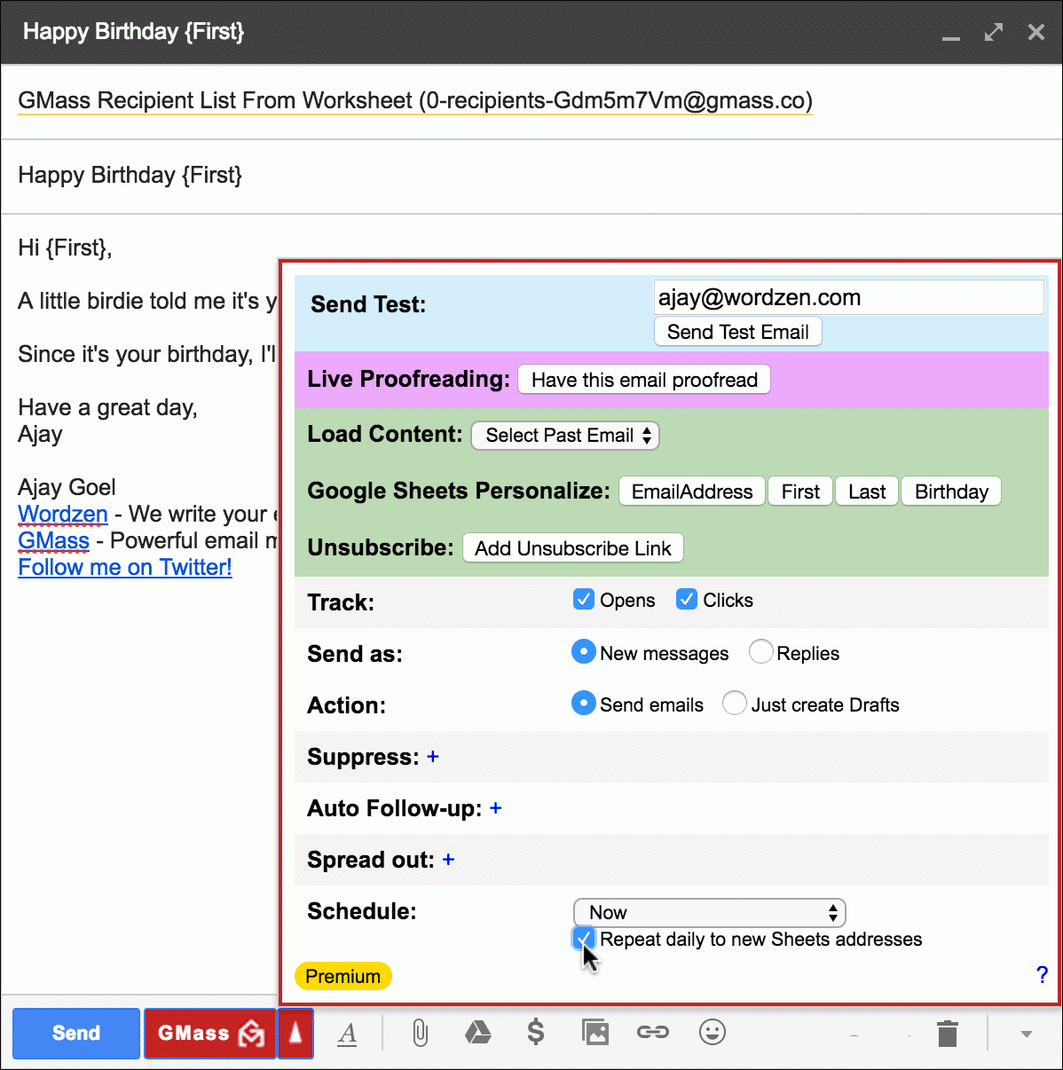Uncheck the Opens tracking checkbox
This screenshot has width=1063, height=1070.
coord(583,599)
